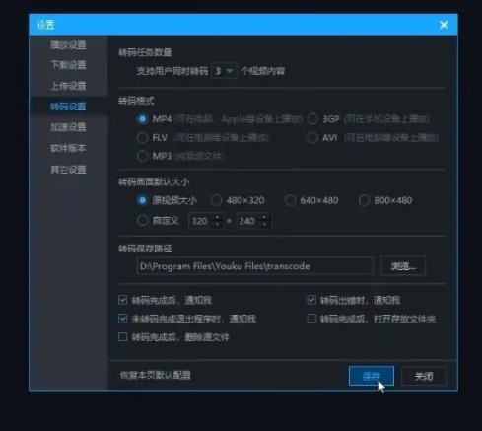The image size is (482, 431).
Task: Click the 浏览 browse button
Action: point(403,266)
